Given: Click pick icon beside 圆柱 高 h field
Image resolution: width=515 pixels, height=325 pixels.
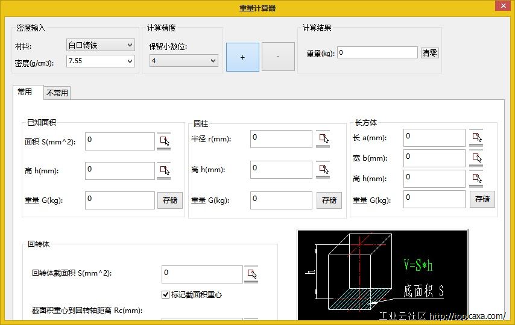Looking at the screenshot, I should (x=323, y=169).
